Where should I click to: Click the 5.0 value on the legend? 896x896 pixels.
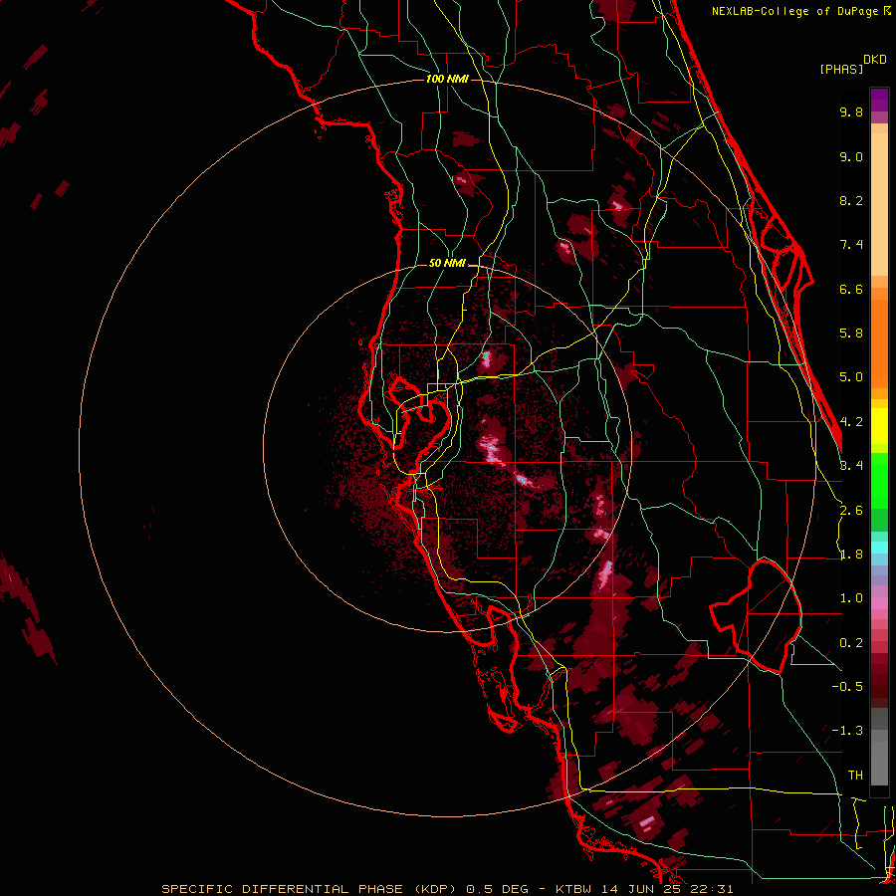[x=851, y=377]
